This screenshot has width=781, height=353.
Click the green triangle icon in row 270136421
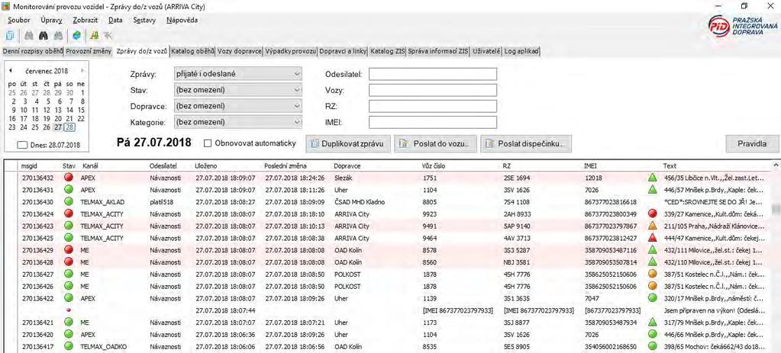coord(653,323)
